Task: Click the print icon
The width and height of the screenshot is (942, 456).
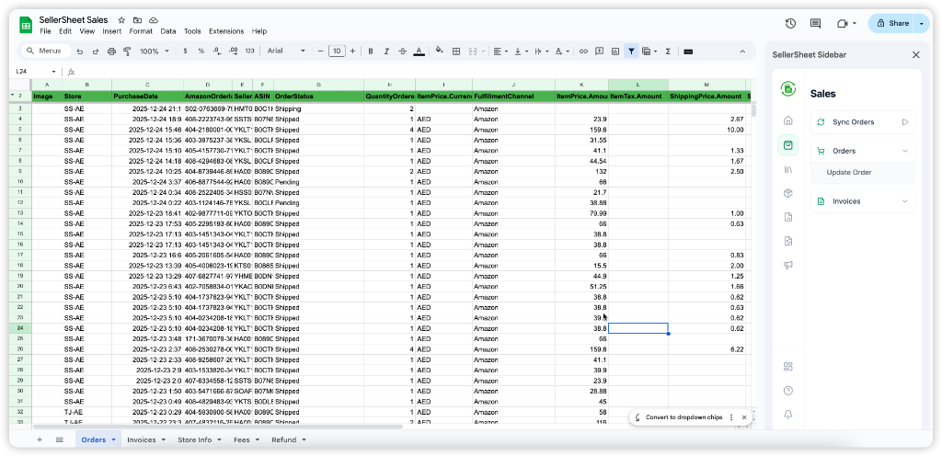Action: 111,51
